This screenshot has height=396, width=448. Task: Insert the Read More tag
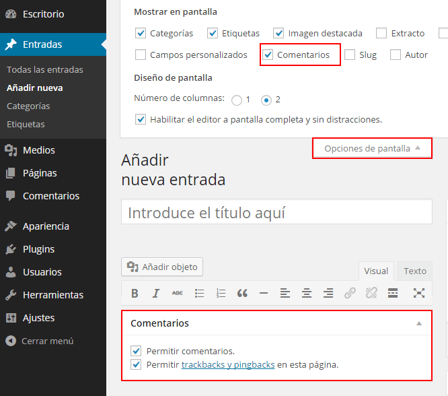tap(393, 293)
